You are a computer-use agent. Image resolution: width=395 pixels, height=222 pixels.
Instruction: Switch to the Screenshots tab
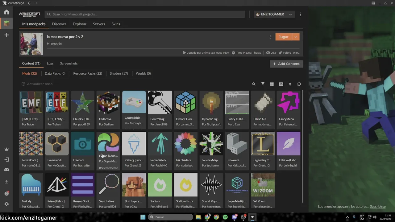(69, 64)
